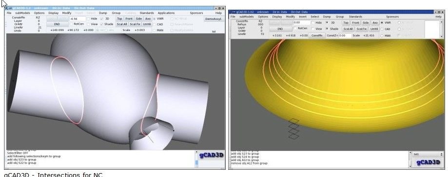Toggle Hide checkbox in right window
This screenshot has height=177, width=448.
(313, 22)
